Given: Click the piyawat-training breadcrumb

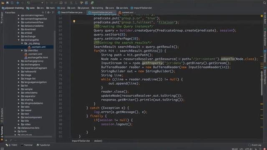Looking at the screenshot, I should point(13,8).
